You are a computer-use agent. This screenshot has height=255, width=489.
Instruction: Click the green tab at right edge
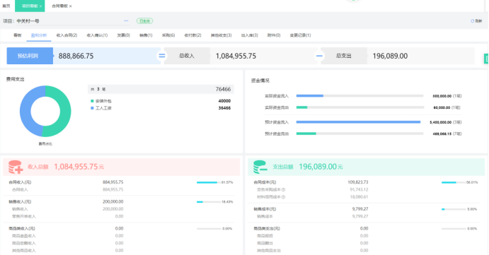point(486,58)
